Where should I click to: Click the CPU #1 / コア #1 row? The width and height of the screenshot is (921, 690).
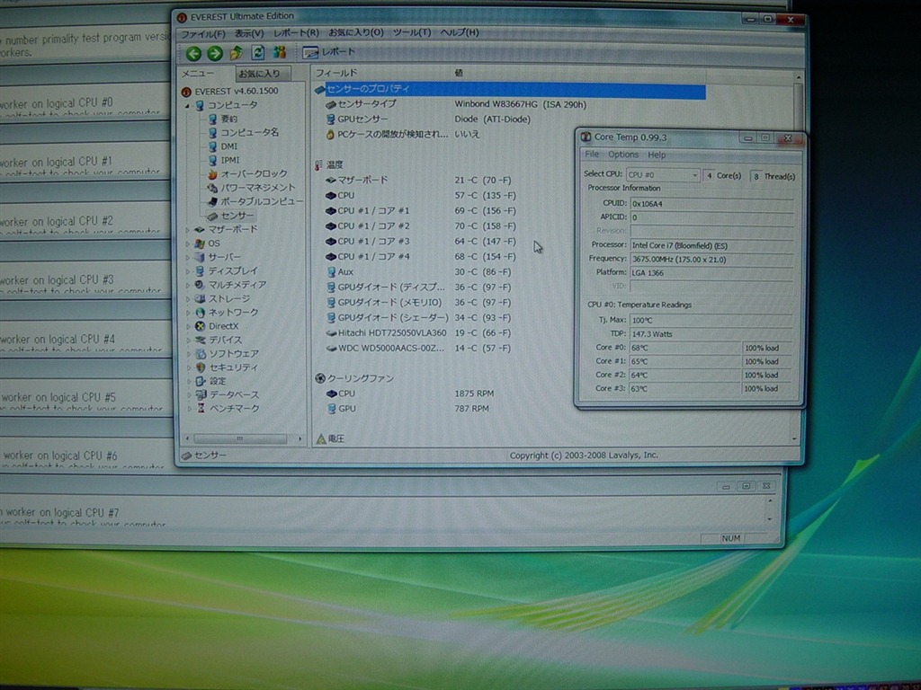[421, 210]
